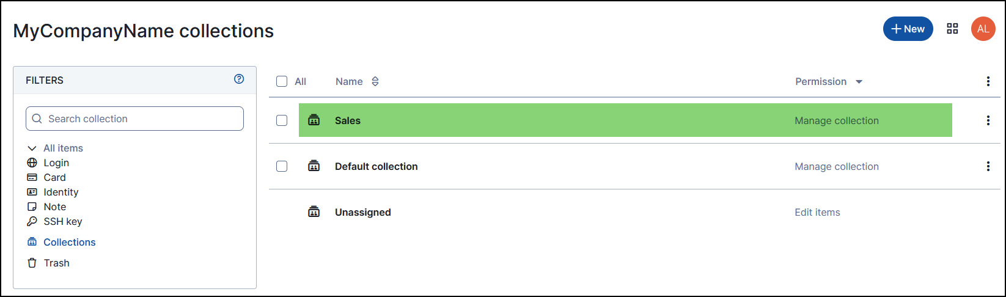Click the Sales collection icon
This screenshot has width=1006, height=297.
pos(314,120)
